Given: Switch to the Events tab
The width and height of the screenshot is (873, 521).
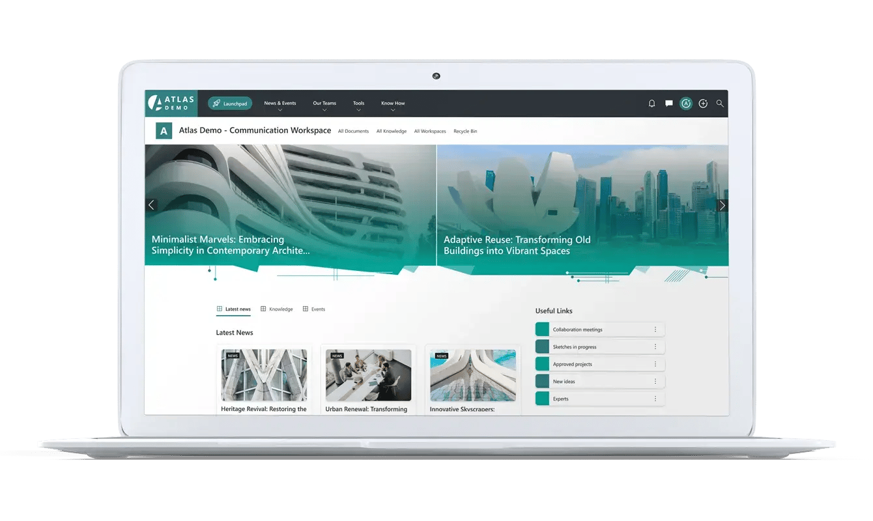Looking at the screenshot, I should 314,309.
